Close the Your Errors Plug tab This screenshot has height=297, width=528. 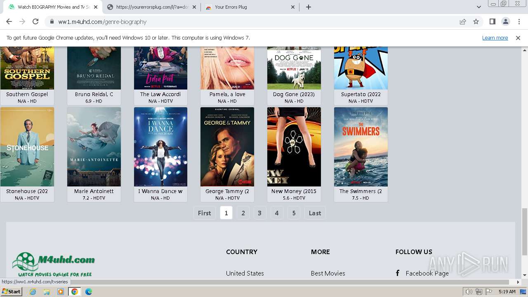click(x=293, y=7)
